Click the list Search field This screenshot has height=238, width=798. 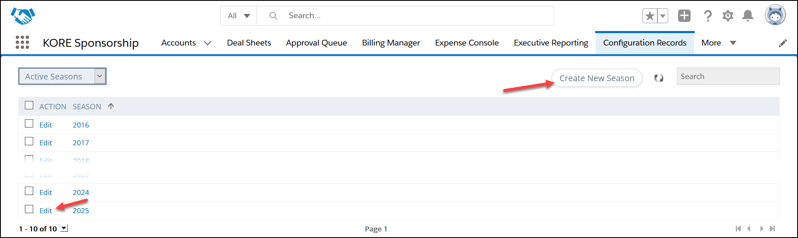(x=728, y=76)
